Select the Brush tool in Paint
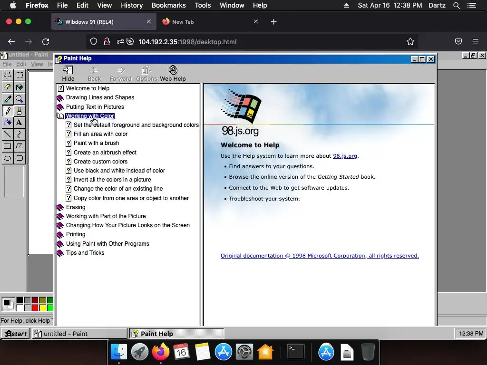Image resolution: width=487 pixels, height=365 pixels. tap(19, 110)
